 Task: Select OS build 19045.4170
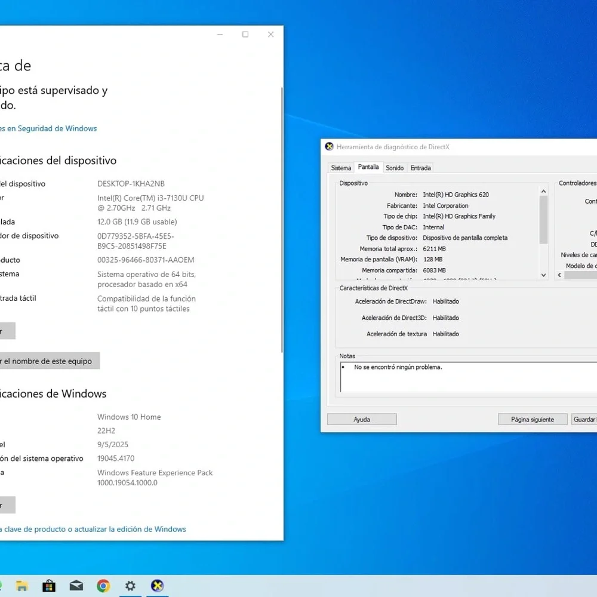tap(116, 458)
